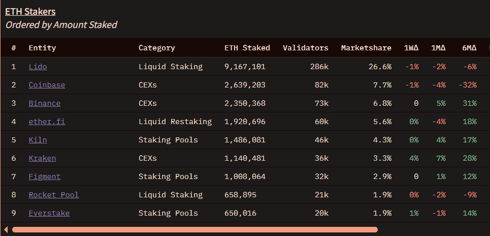Viewport: 490px width, 236px height.
Task: Sort by the Validators column header
Action: [x=306, y=48]
